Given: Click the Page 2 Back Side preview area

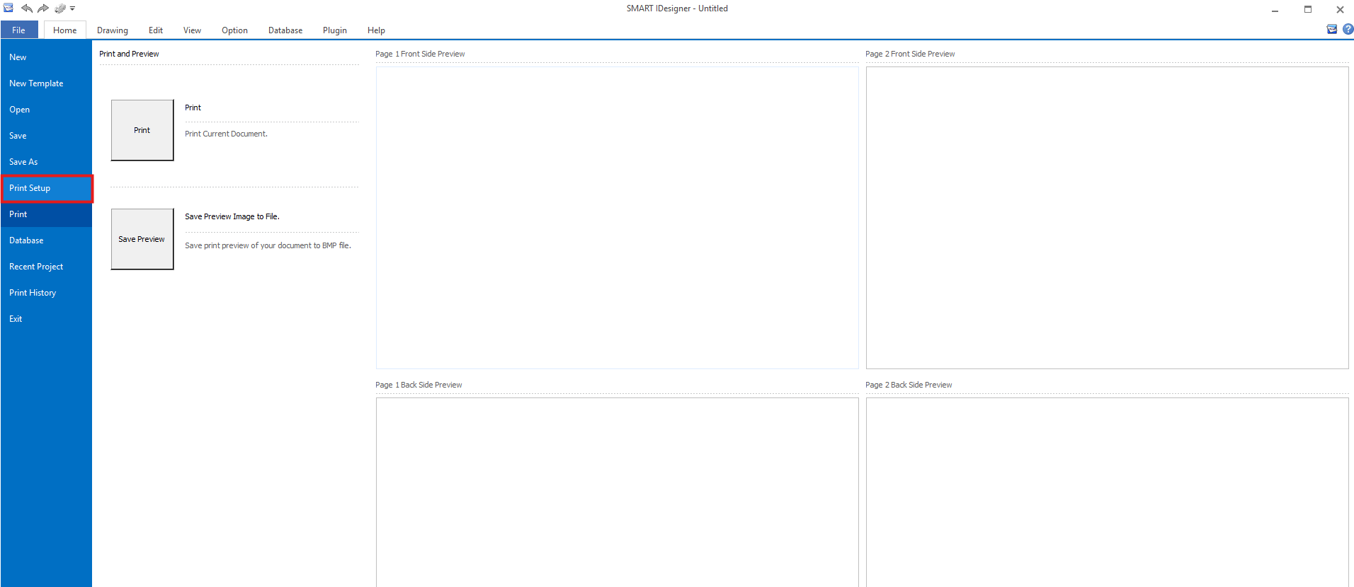Looking at the screenshot, I should coord(1107,492).
